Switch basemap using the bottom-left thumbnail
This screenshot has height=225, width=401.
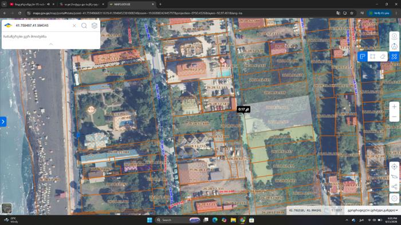click(7, 208)
